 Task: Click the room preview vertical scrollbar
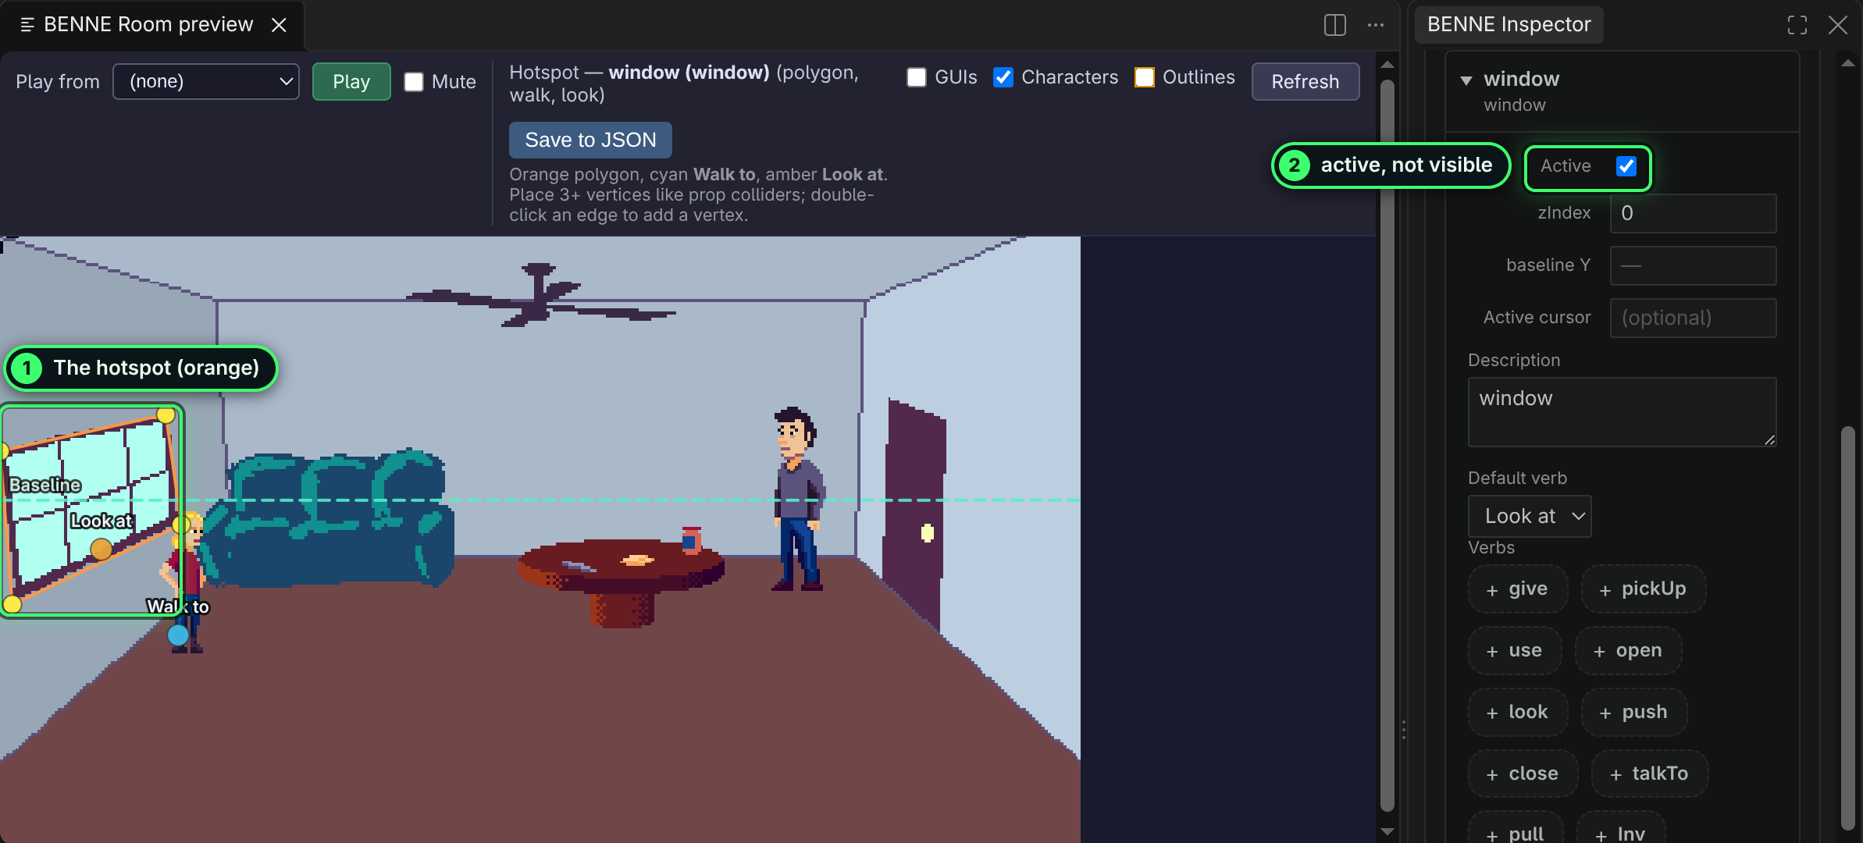coord(1387,445)
